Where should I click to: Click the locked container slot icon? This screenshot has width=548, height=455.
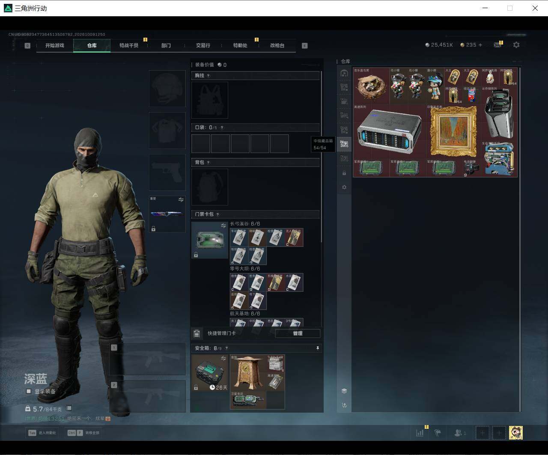point(344,173)
